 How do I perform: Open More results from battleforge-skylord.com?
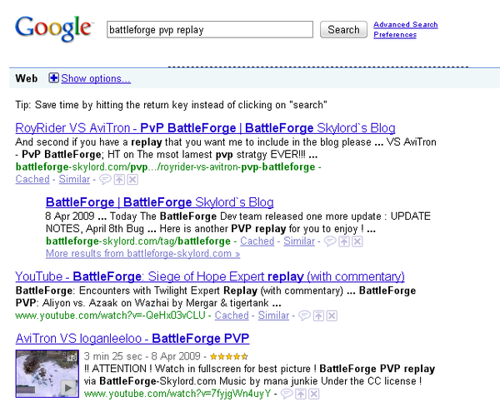coord(142,254)
